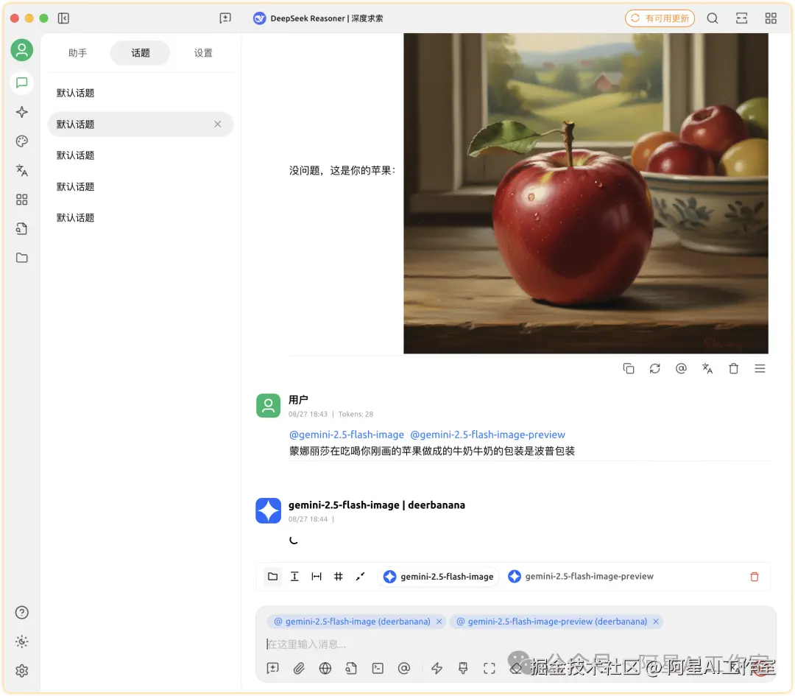Click new topic icon in input toolbar
Screen dimensions: 795x696
click(x=273, y=669)
